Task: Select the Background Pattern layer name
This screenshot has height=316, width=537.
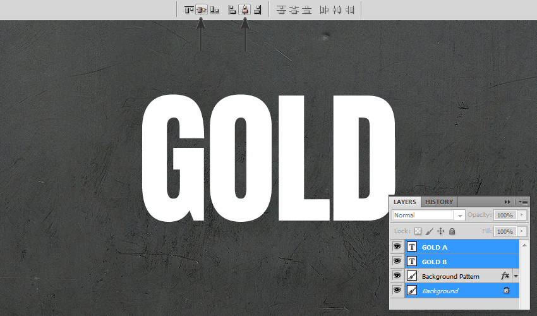Action: [450, 276]
